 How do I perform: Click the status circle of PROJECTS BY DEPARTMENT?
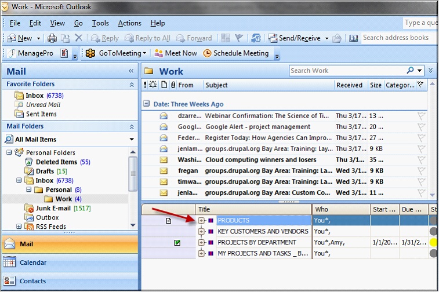[433, 242]
